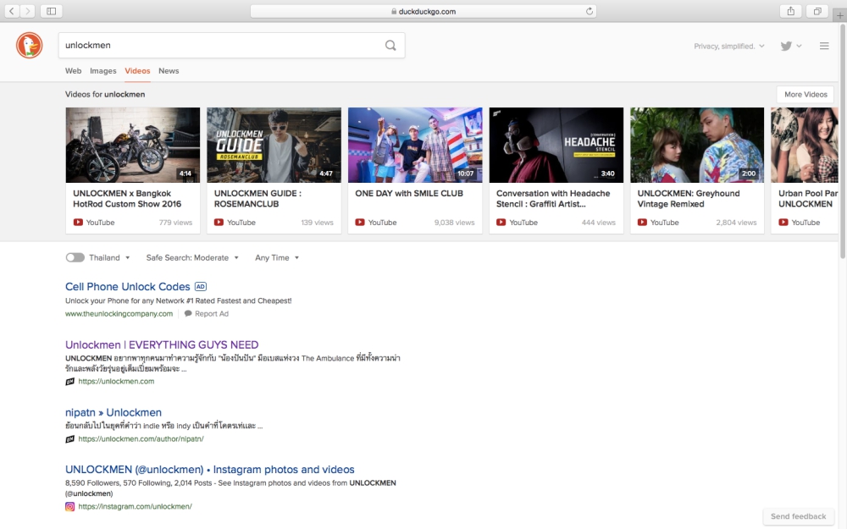847x529 pixels.
Task: Switch to the Images tab
Action: [x=103, y=71]
